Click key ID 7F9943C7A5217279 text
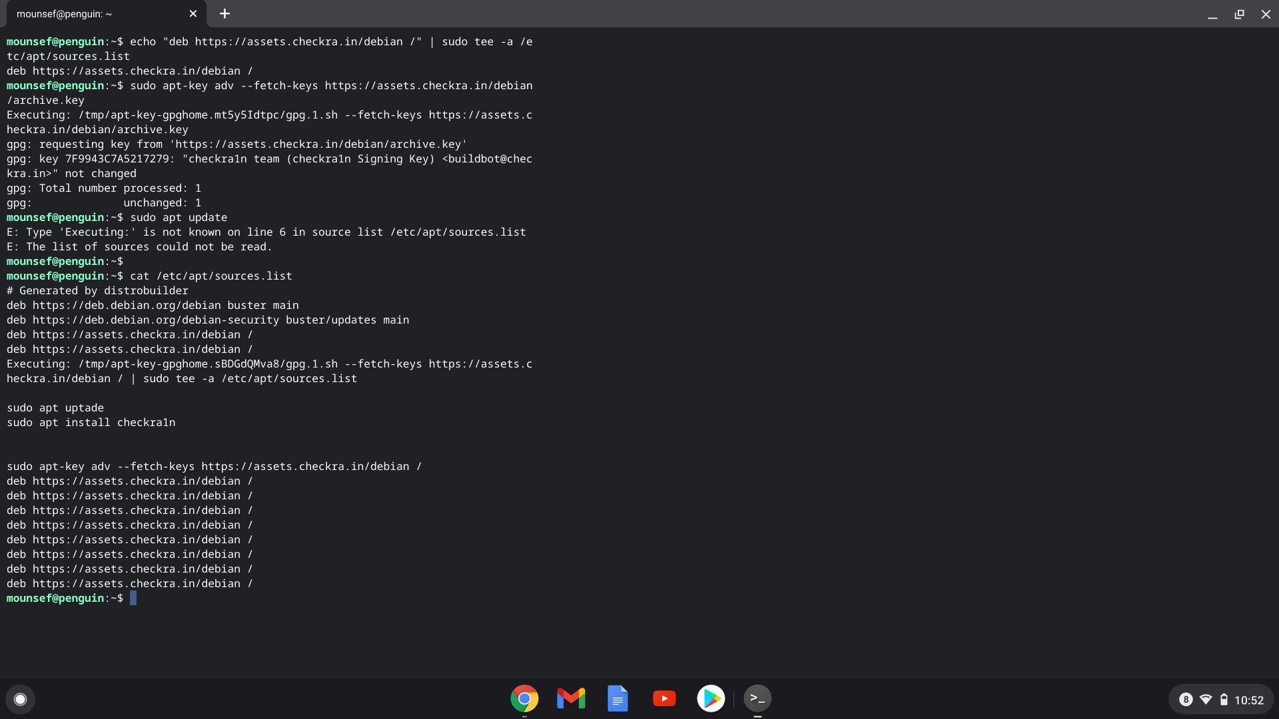The image size is (1279, 719). (117, 159)
